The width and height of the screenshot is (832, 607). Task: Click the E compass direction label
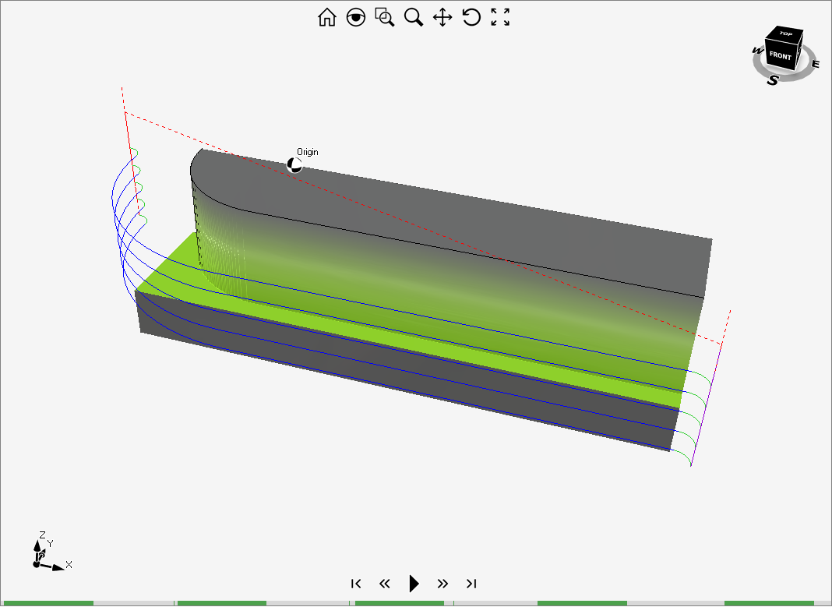[x=816, y=63]
